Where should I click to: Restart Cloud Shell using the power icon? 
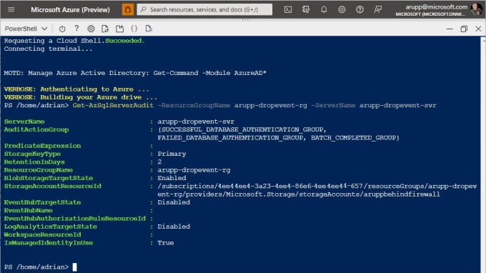click(x=62, y=29)
